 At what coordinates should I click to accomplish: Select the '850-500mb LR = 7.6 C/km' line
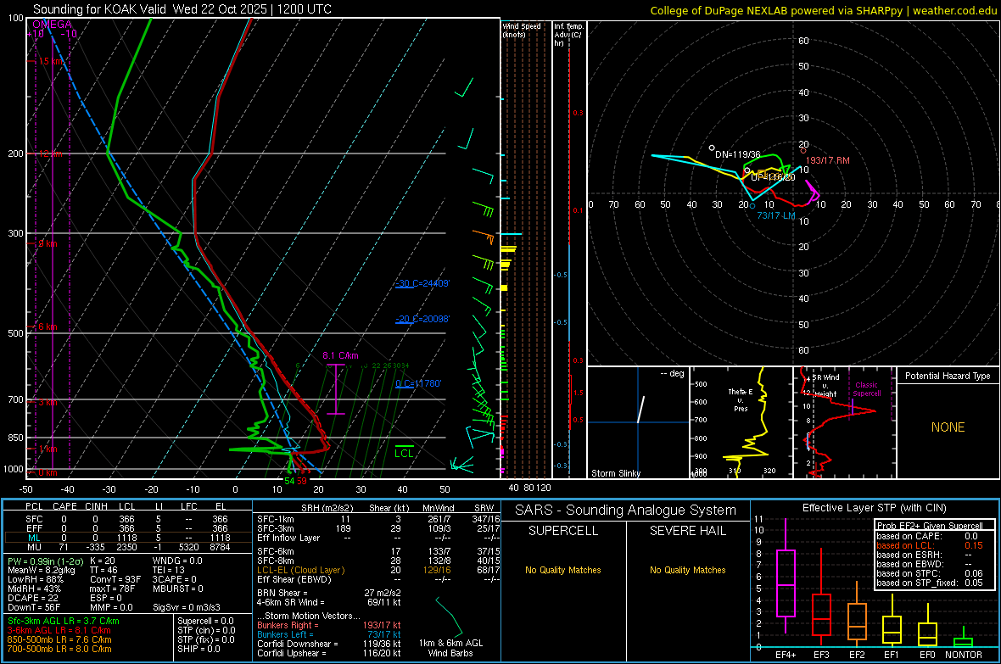click(x=59, y=639)
